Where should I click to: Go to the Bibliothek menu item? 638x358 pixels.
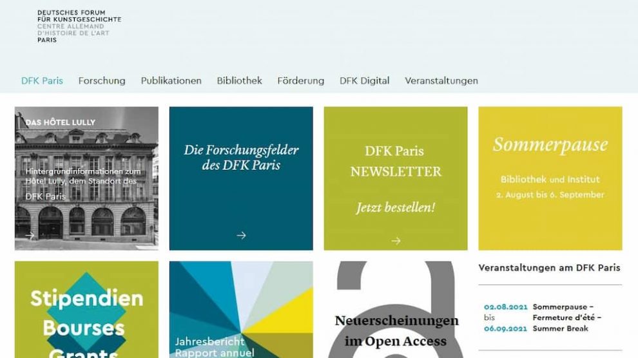click(239, 81)
